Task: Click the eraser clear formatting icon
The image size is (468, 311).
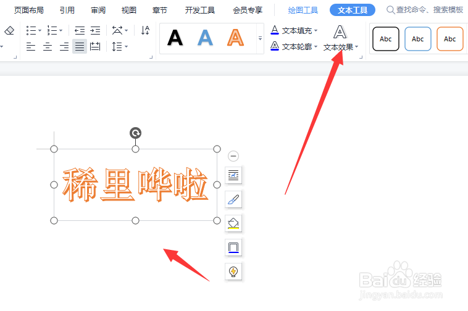Action: coord(9,30)
